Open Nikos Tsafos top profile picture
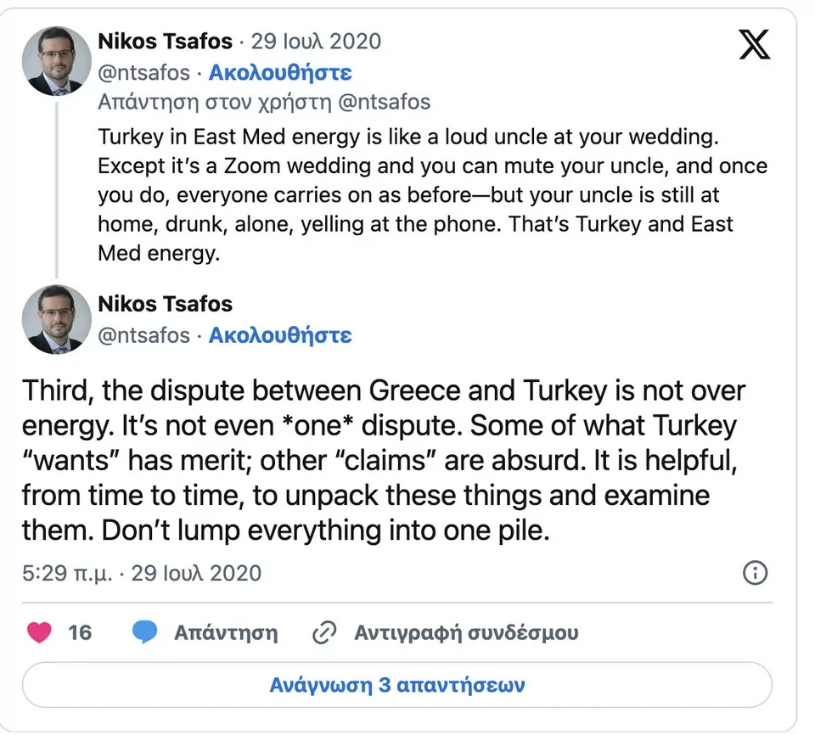815x735 pixels. point(56,61)
